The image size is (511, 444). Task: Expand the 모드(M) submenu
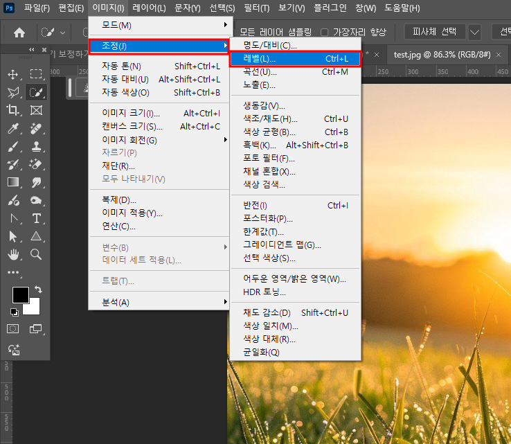[x=159, y=25]
